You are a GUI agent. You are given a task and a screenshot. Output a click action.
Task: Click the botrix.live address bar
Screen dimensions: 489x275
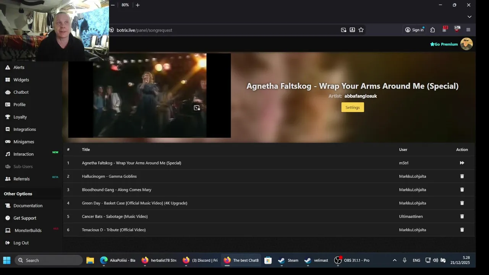pyautogui.click(x=225, y=30)
